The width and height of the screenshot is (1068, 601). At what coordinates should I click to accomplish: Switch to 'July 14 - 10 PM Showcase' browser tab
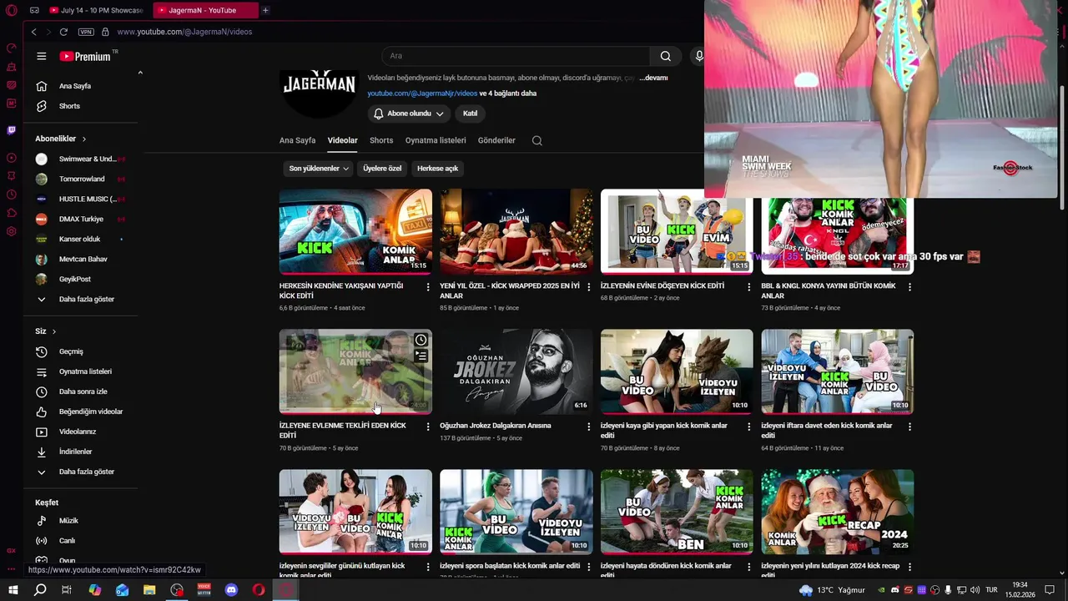[x=95, y=10]
